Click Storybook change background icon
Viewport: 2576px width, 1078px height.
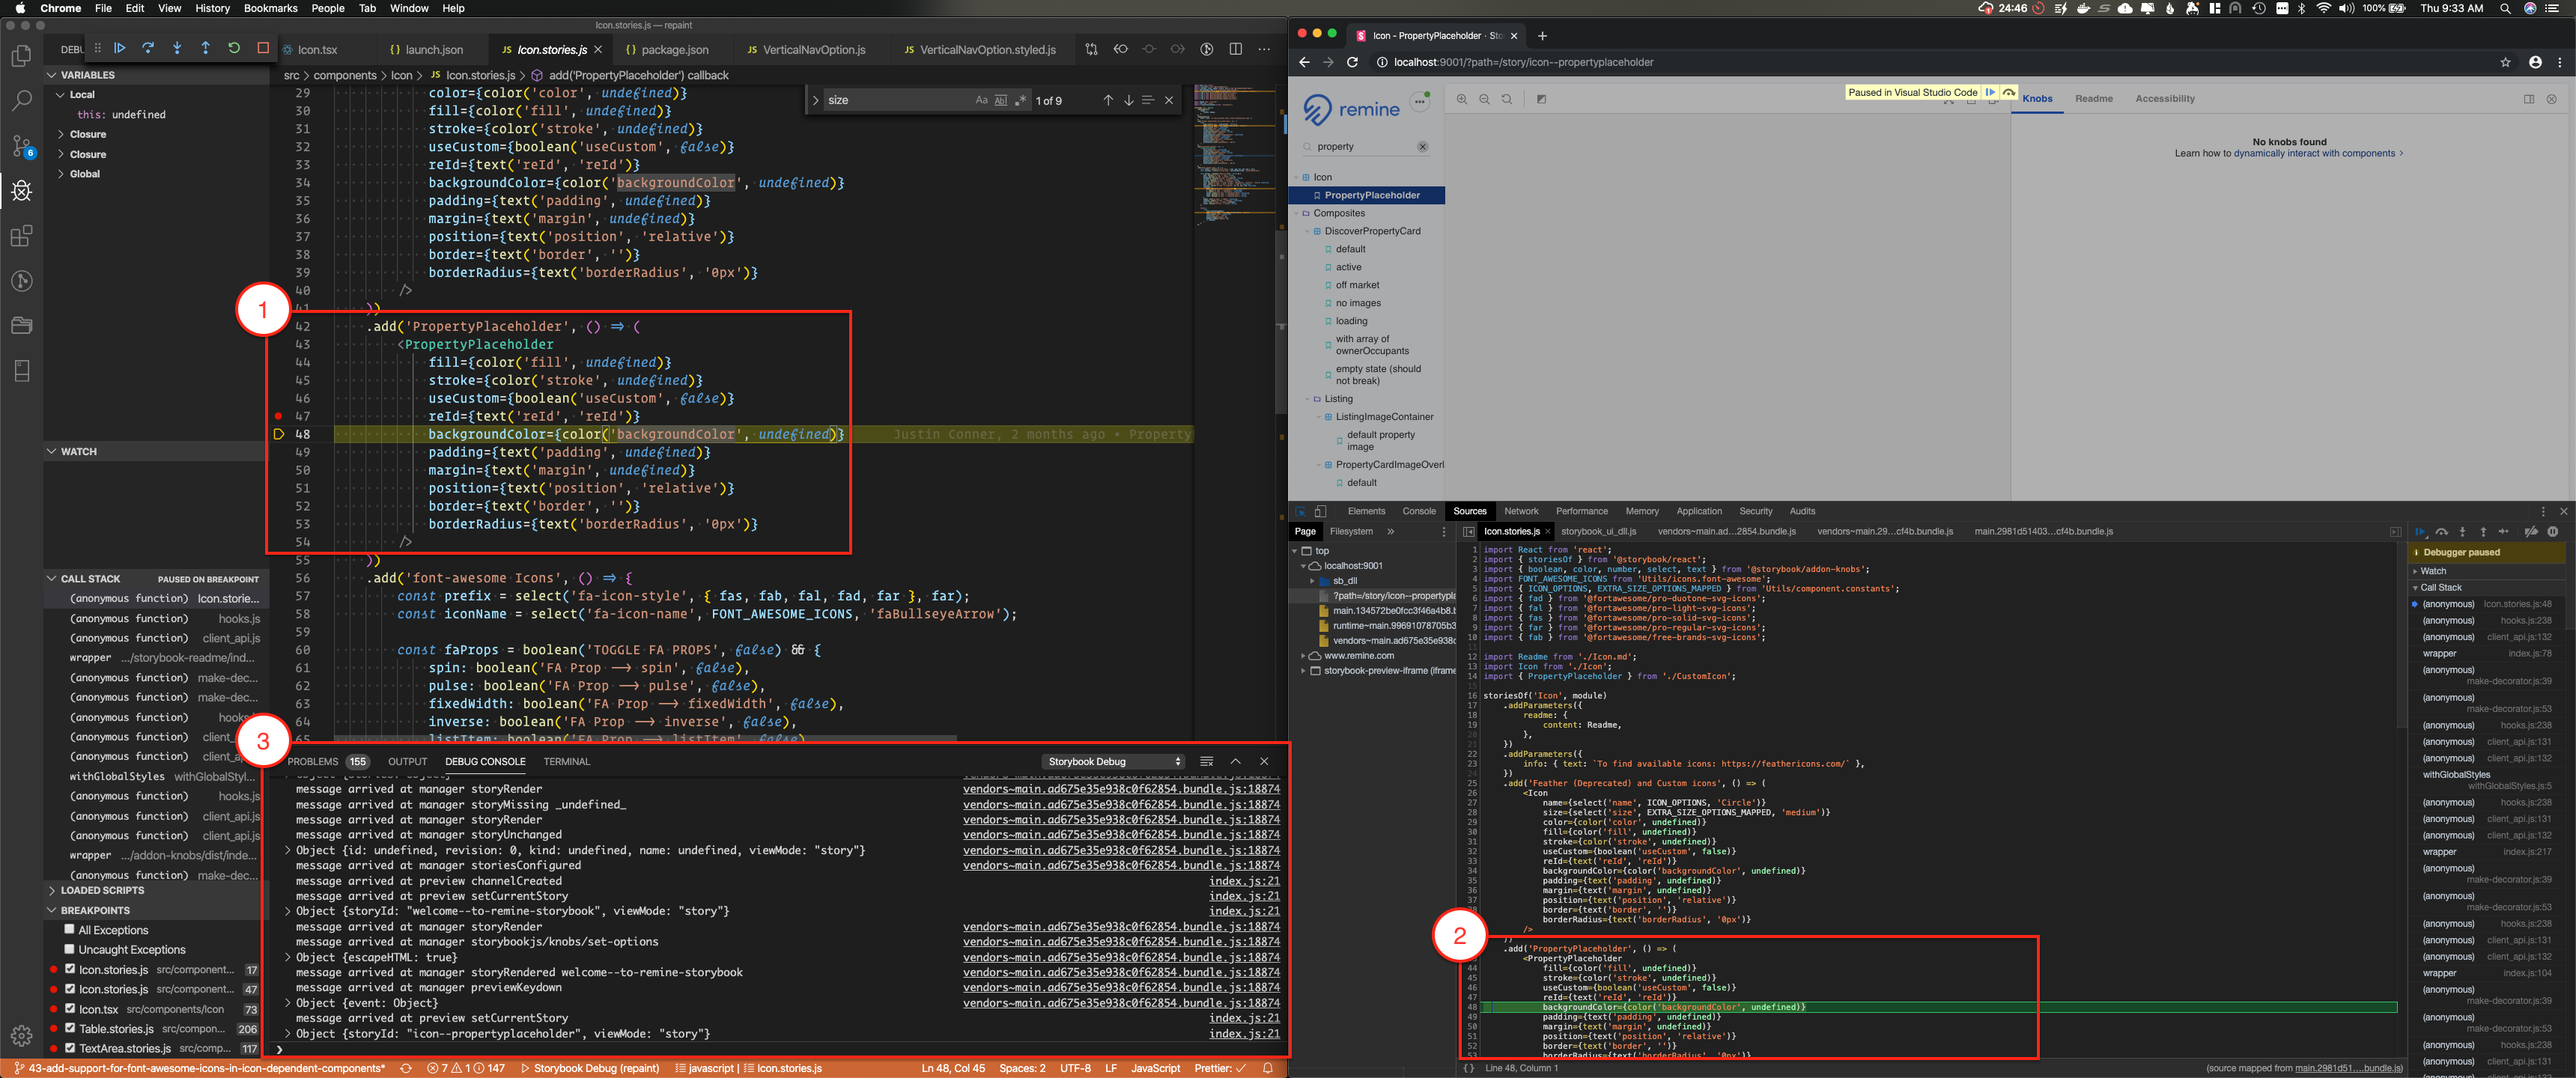pos(1541,99)
